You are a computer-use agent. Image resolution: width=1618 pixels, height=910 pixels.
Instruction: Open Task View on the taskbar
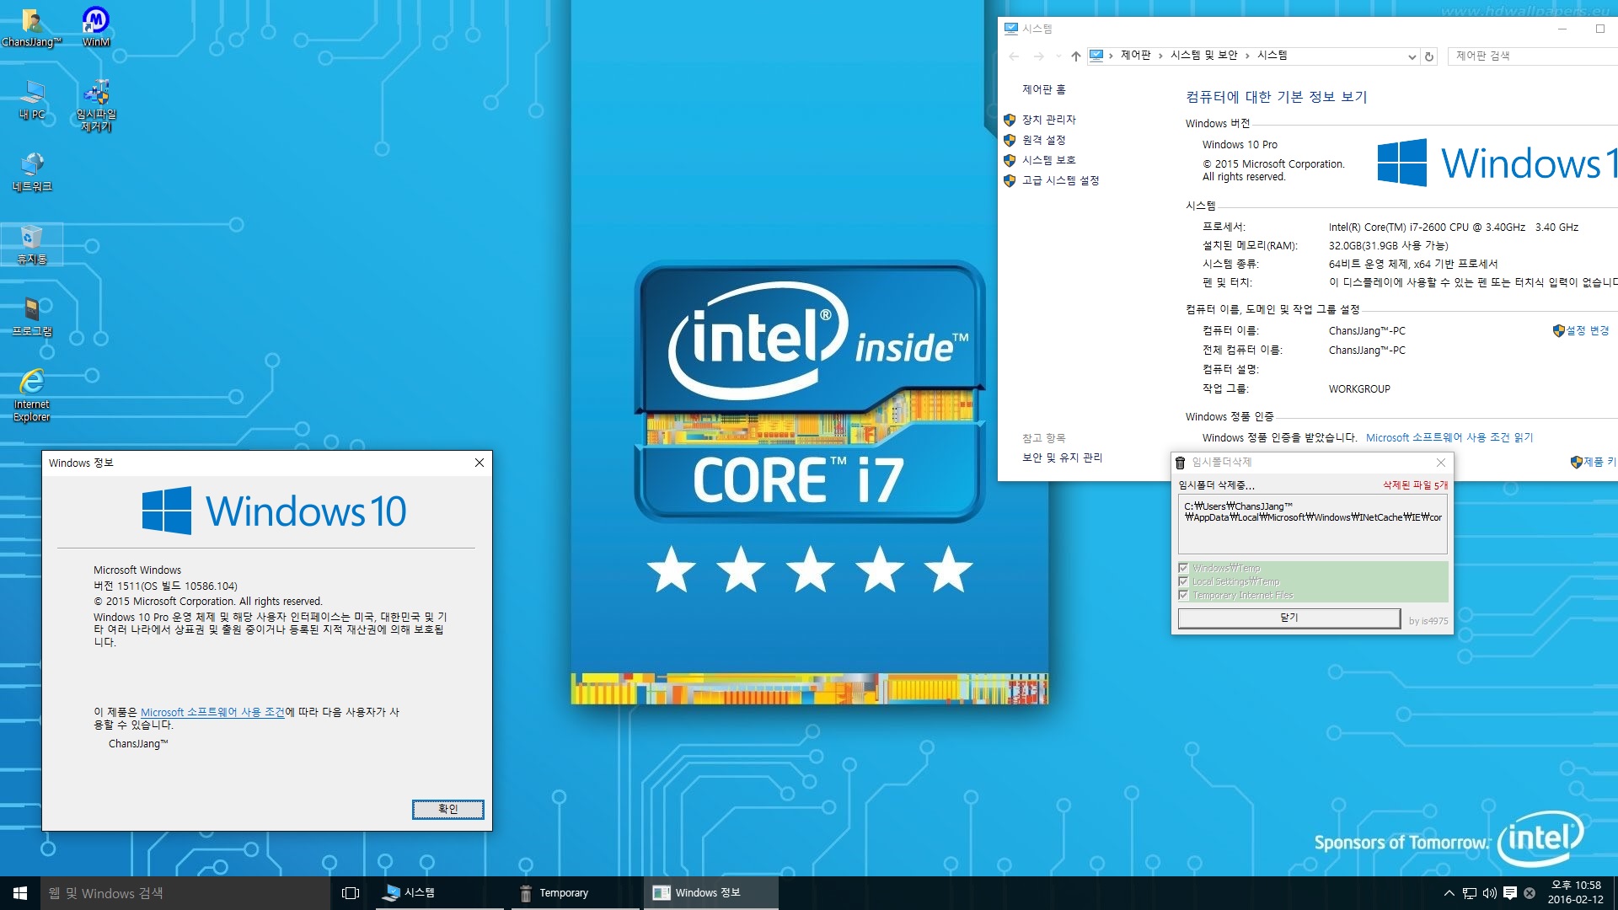pyautogui.click(x=351, y=893)
